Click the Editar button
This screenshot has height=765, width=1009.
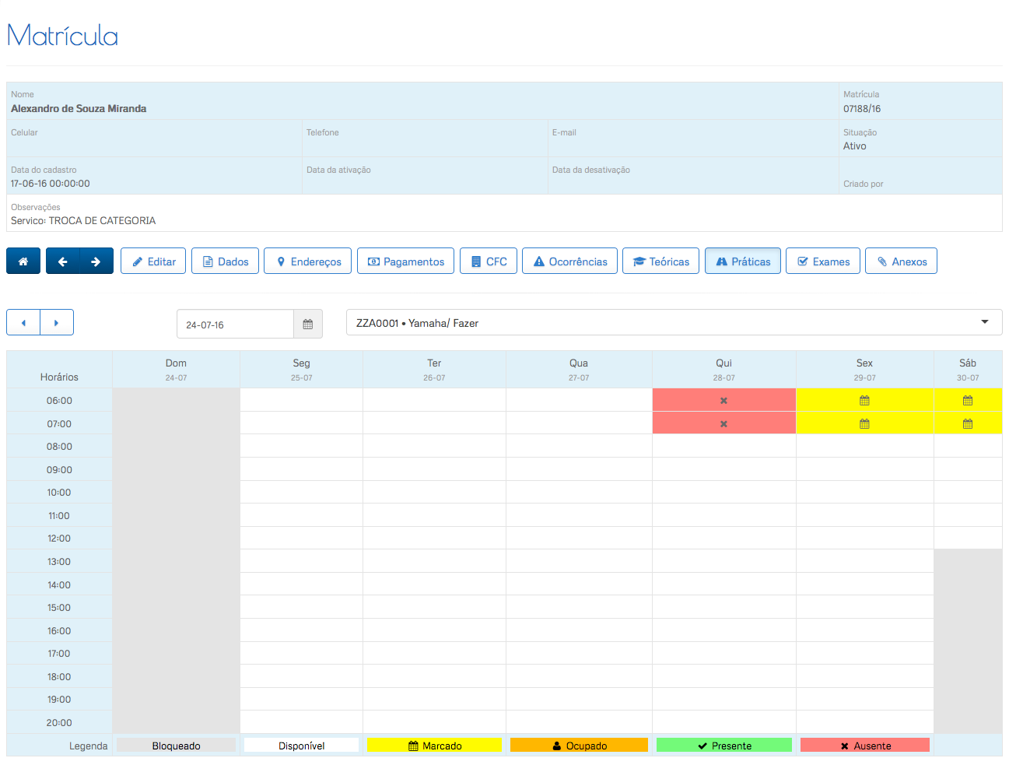(153, 261)
